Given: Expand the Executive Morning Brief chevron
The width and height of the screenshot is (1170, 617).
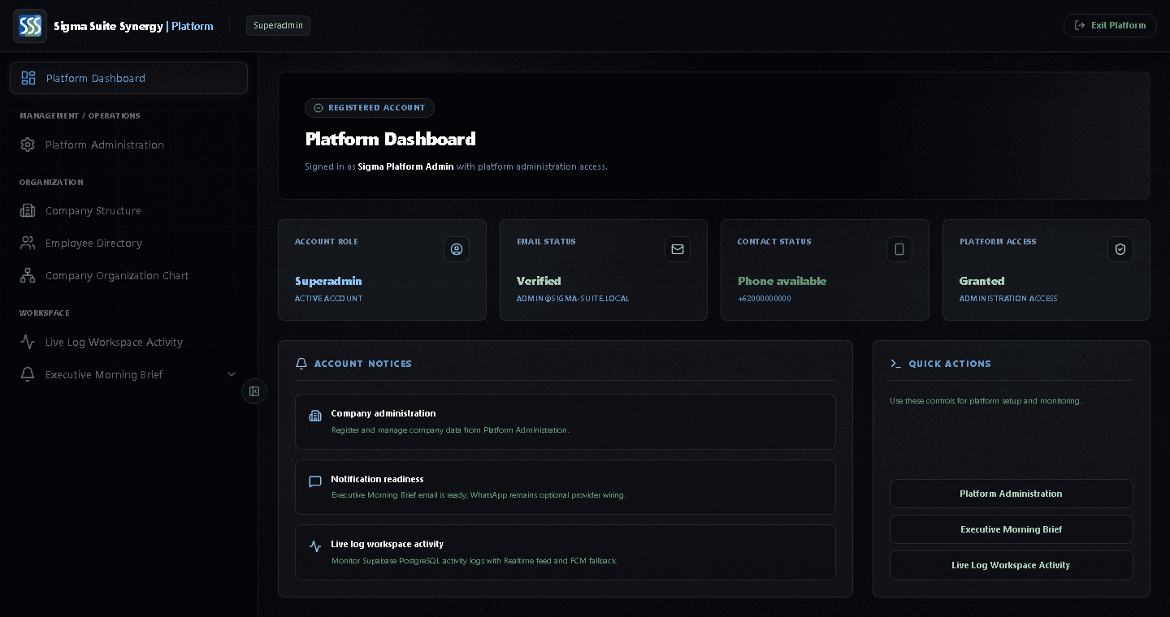Looking at the screenshot, I should coord(232,374).
